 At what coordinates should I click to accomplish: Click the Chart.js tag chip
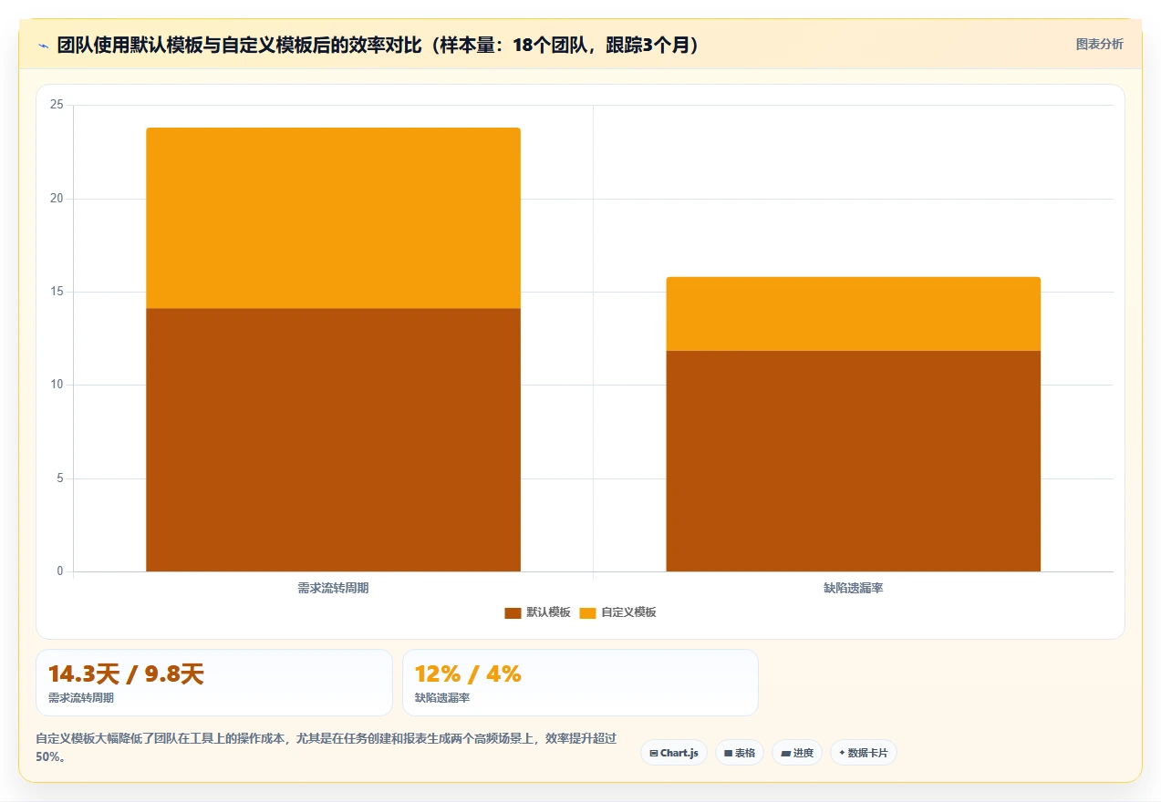674,753
